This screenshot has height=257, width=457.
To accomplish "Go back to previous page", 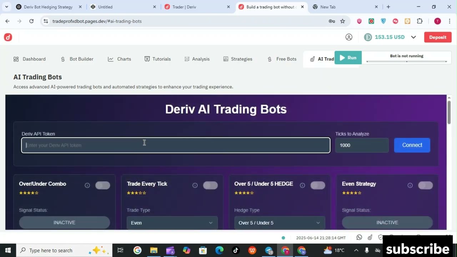I will coord(7,21).
